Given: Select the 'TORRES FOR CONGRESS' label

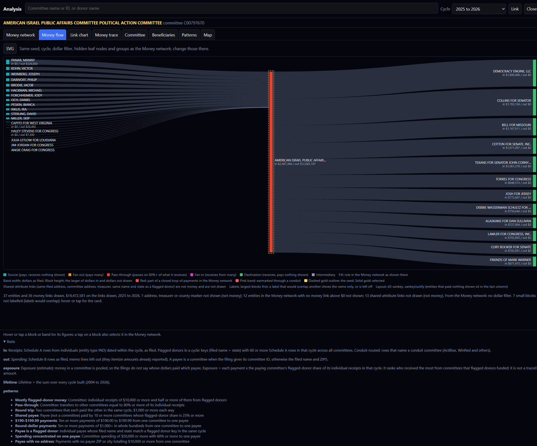Looking at the screenshot, I should click(x=513, y=179).
